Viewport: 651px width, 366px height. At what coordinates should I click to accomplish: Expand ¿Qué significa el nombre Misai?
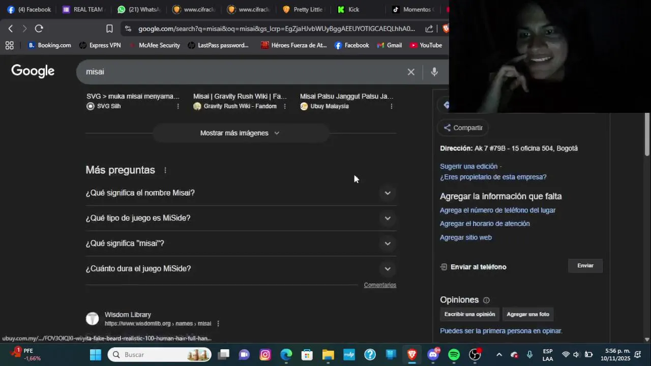pos(241,193)
